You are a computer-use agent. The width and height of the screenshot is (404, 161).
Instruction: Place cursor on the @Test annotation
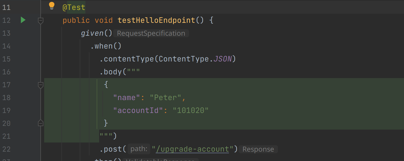click(x=74, y=8)
